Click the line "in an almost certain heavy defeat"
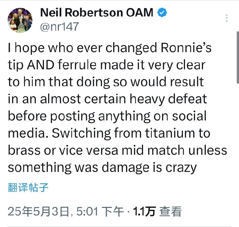 (107, 99)
